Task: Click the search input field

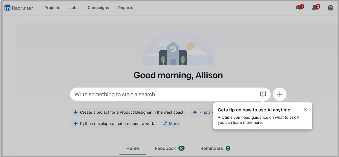Action: point(170,94)
